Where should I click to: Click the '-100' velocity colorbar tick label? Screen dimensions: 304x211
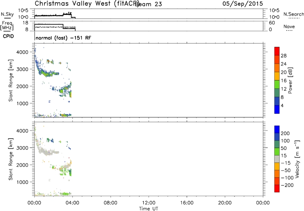[287, 178]
